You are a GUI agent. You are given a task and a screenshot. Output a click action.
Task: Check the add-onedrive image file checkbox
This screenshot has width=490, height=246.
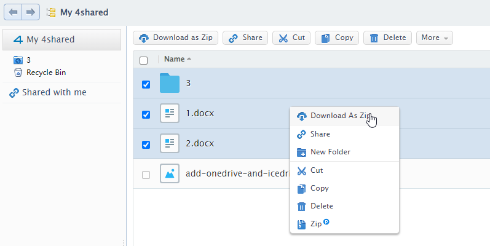(x=146, y=175)
